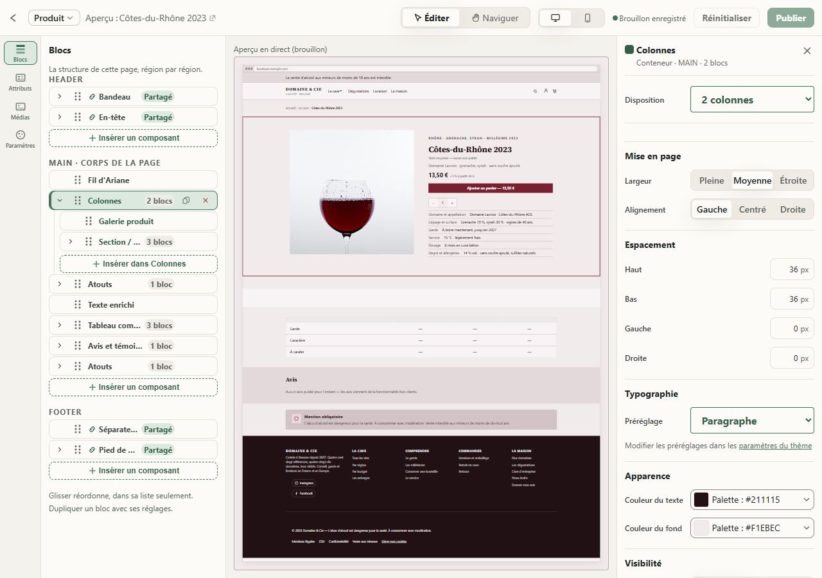Set width to Moyenne
Image resolution: width=822 pixels, height=578 pixels.
click(753, 180)
